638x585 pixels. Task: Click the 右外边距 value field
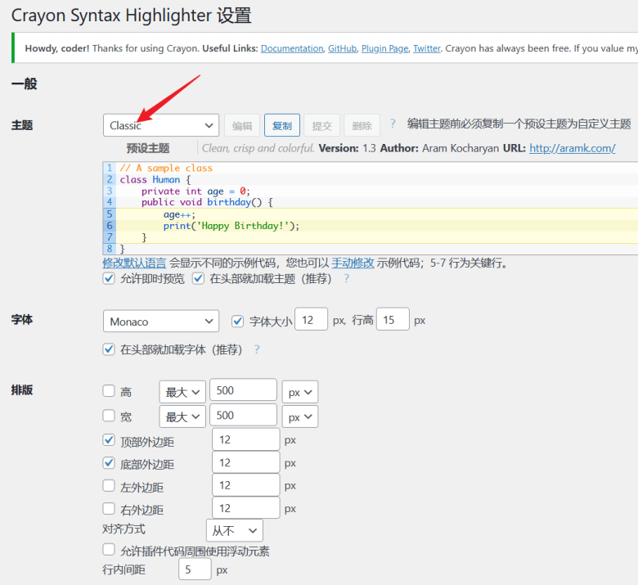[x=245, y=507]
